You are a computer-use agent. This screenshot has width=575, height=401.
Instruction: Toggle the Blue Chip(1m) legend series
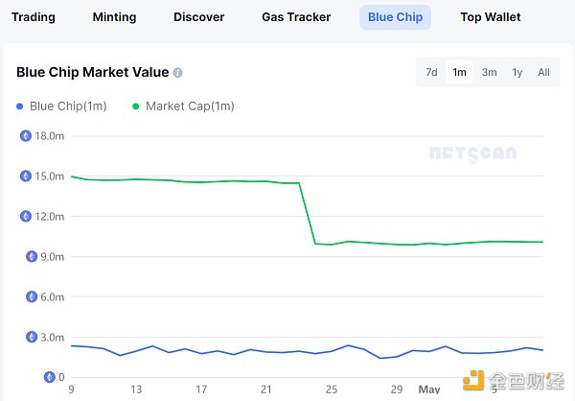pos(62,106)
